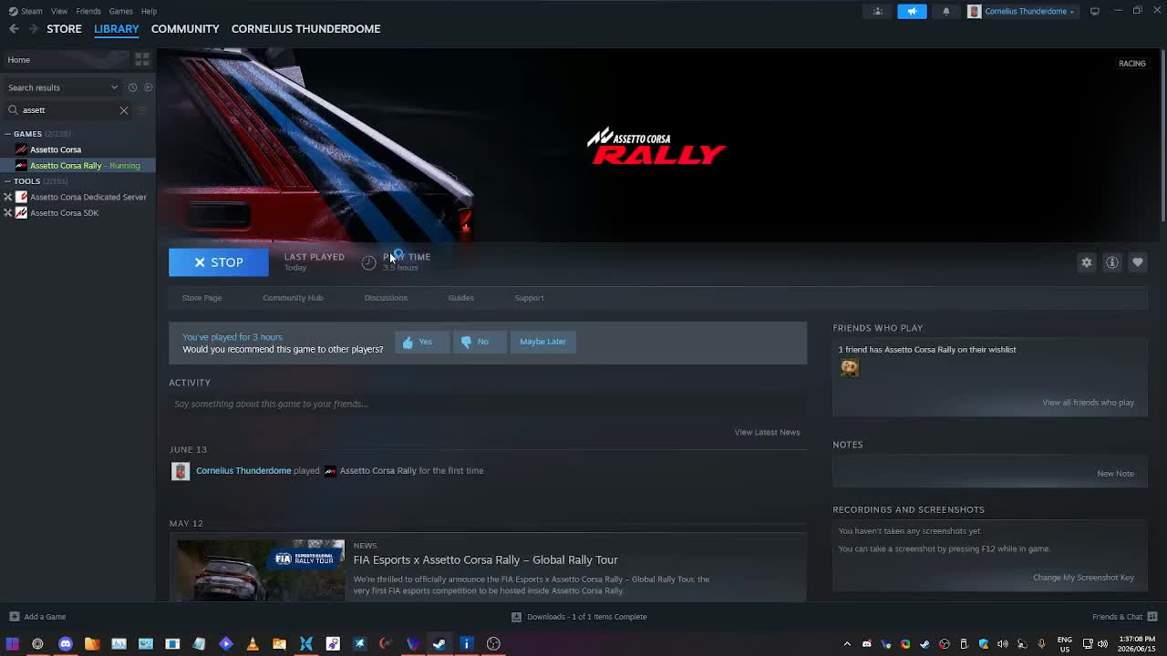Click Change My Screenshot Key
Image resolution: width=1167 pixels, height=656 pixels.
coord(1083,578)
